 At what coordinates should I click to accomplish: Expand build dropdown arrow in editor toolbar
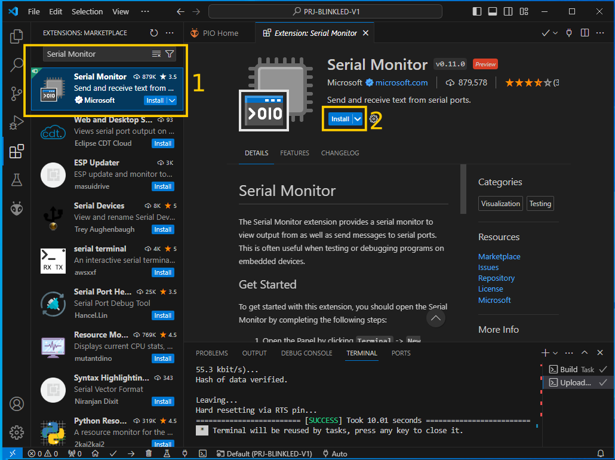tap(555, 33)
